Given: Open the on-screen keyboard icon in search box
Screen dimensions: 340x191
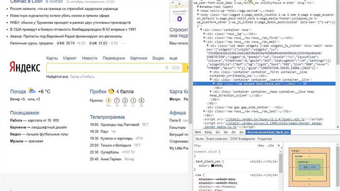Looking at the screenshot, I should point(175,68).
